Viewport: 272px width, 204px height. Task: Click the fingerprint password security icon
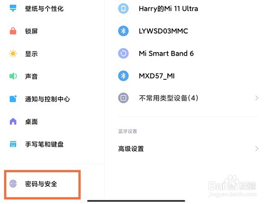13,184
